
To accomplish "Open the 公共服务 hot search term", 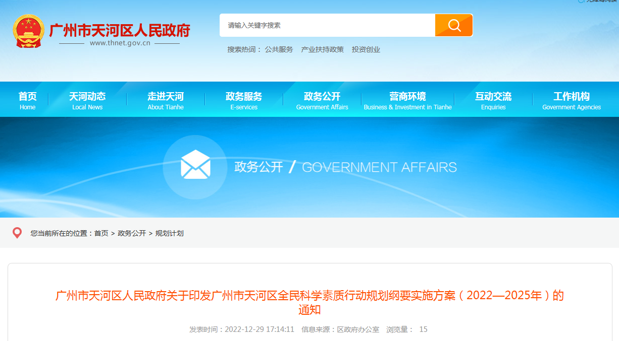I will click(x=279, y=49).
